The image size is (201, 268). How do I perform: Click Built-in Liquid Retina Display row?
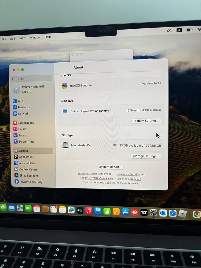pyautogui.click(x=111, y=111)
